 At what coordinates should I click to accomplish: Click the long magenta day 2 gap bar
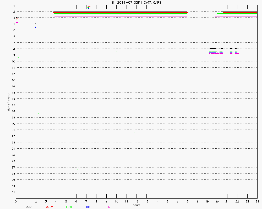(121, 16)
